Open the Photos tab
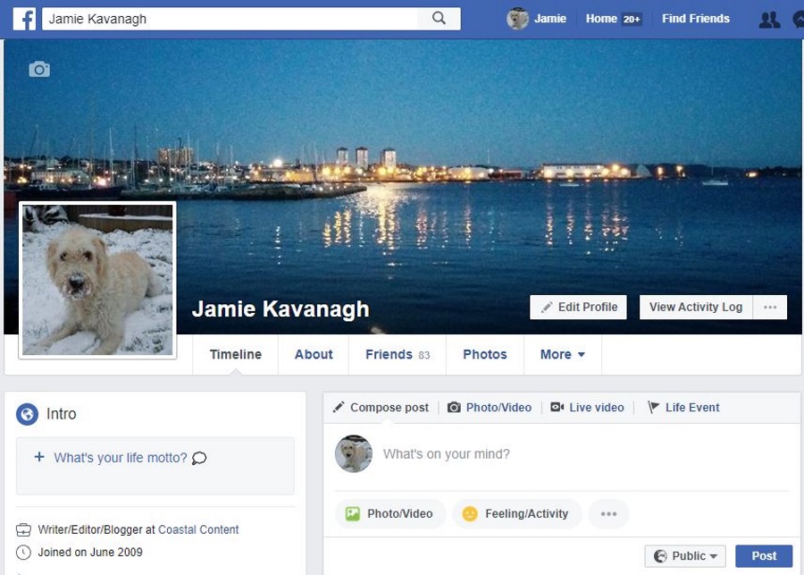The width and height of the screenshot is (804, 575). click(x=484, y=354)
